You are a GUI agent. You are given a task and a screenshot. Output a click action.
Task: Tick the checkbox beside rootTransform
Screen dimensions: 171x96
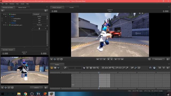[x=2, y=19]
